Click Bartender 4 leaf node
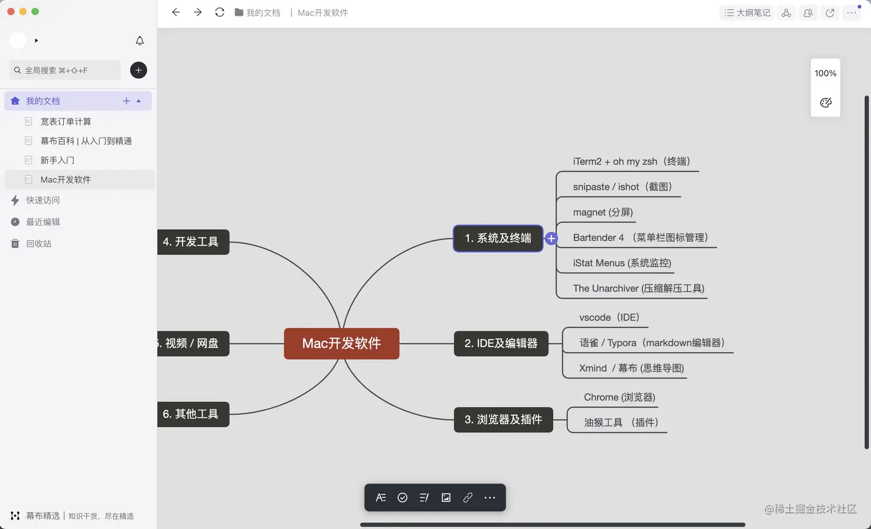This screenshot has width=871, height=529. 641,238
